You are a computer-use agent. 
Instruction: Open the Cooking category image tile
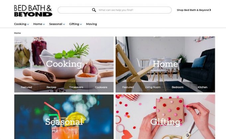64,59
